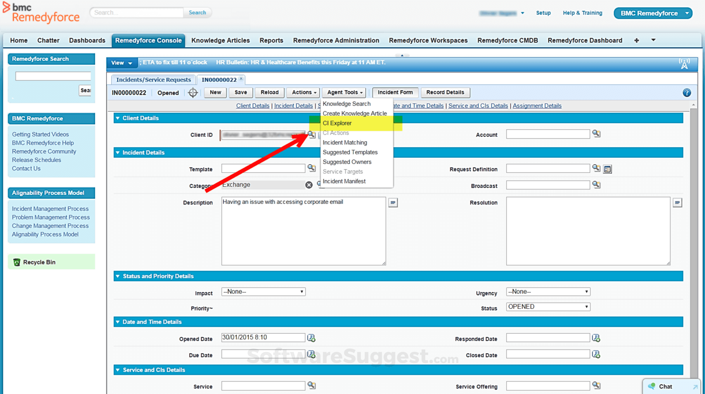
Task: Open the Remedyforce CMDB tab
Action: click(x=508, y=40)
